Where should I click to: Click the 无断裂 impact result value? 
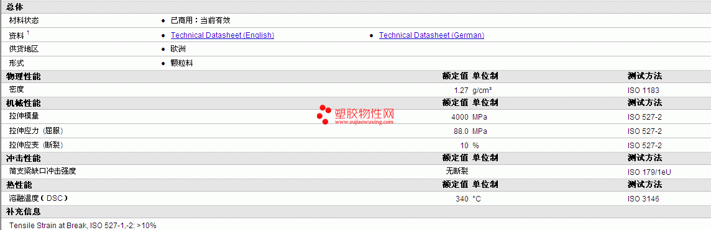point(457,171)
